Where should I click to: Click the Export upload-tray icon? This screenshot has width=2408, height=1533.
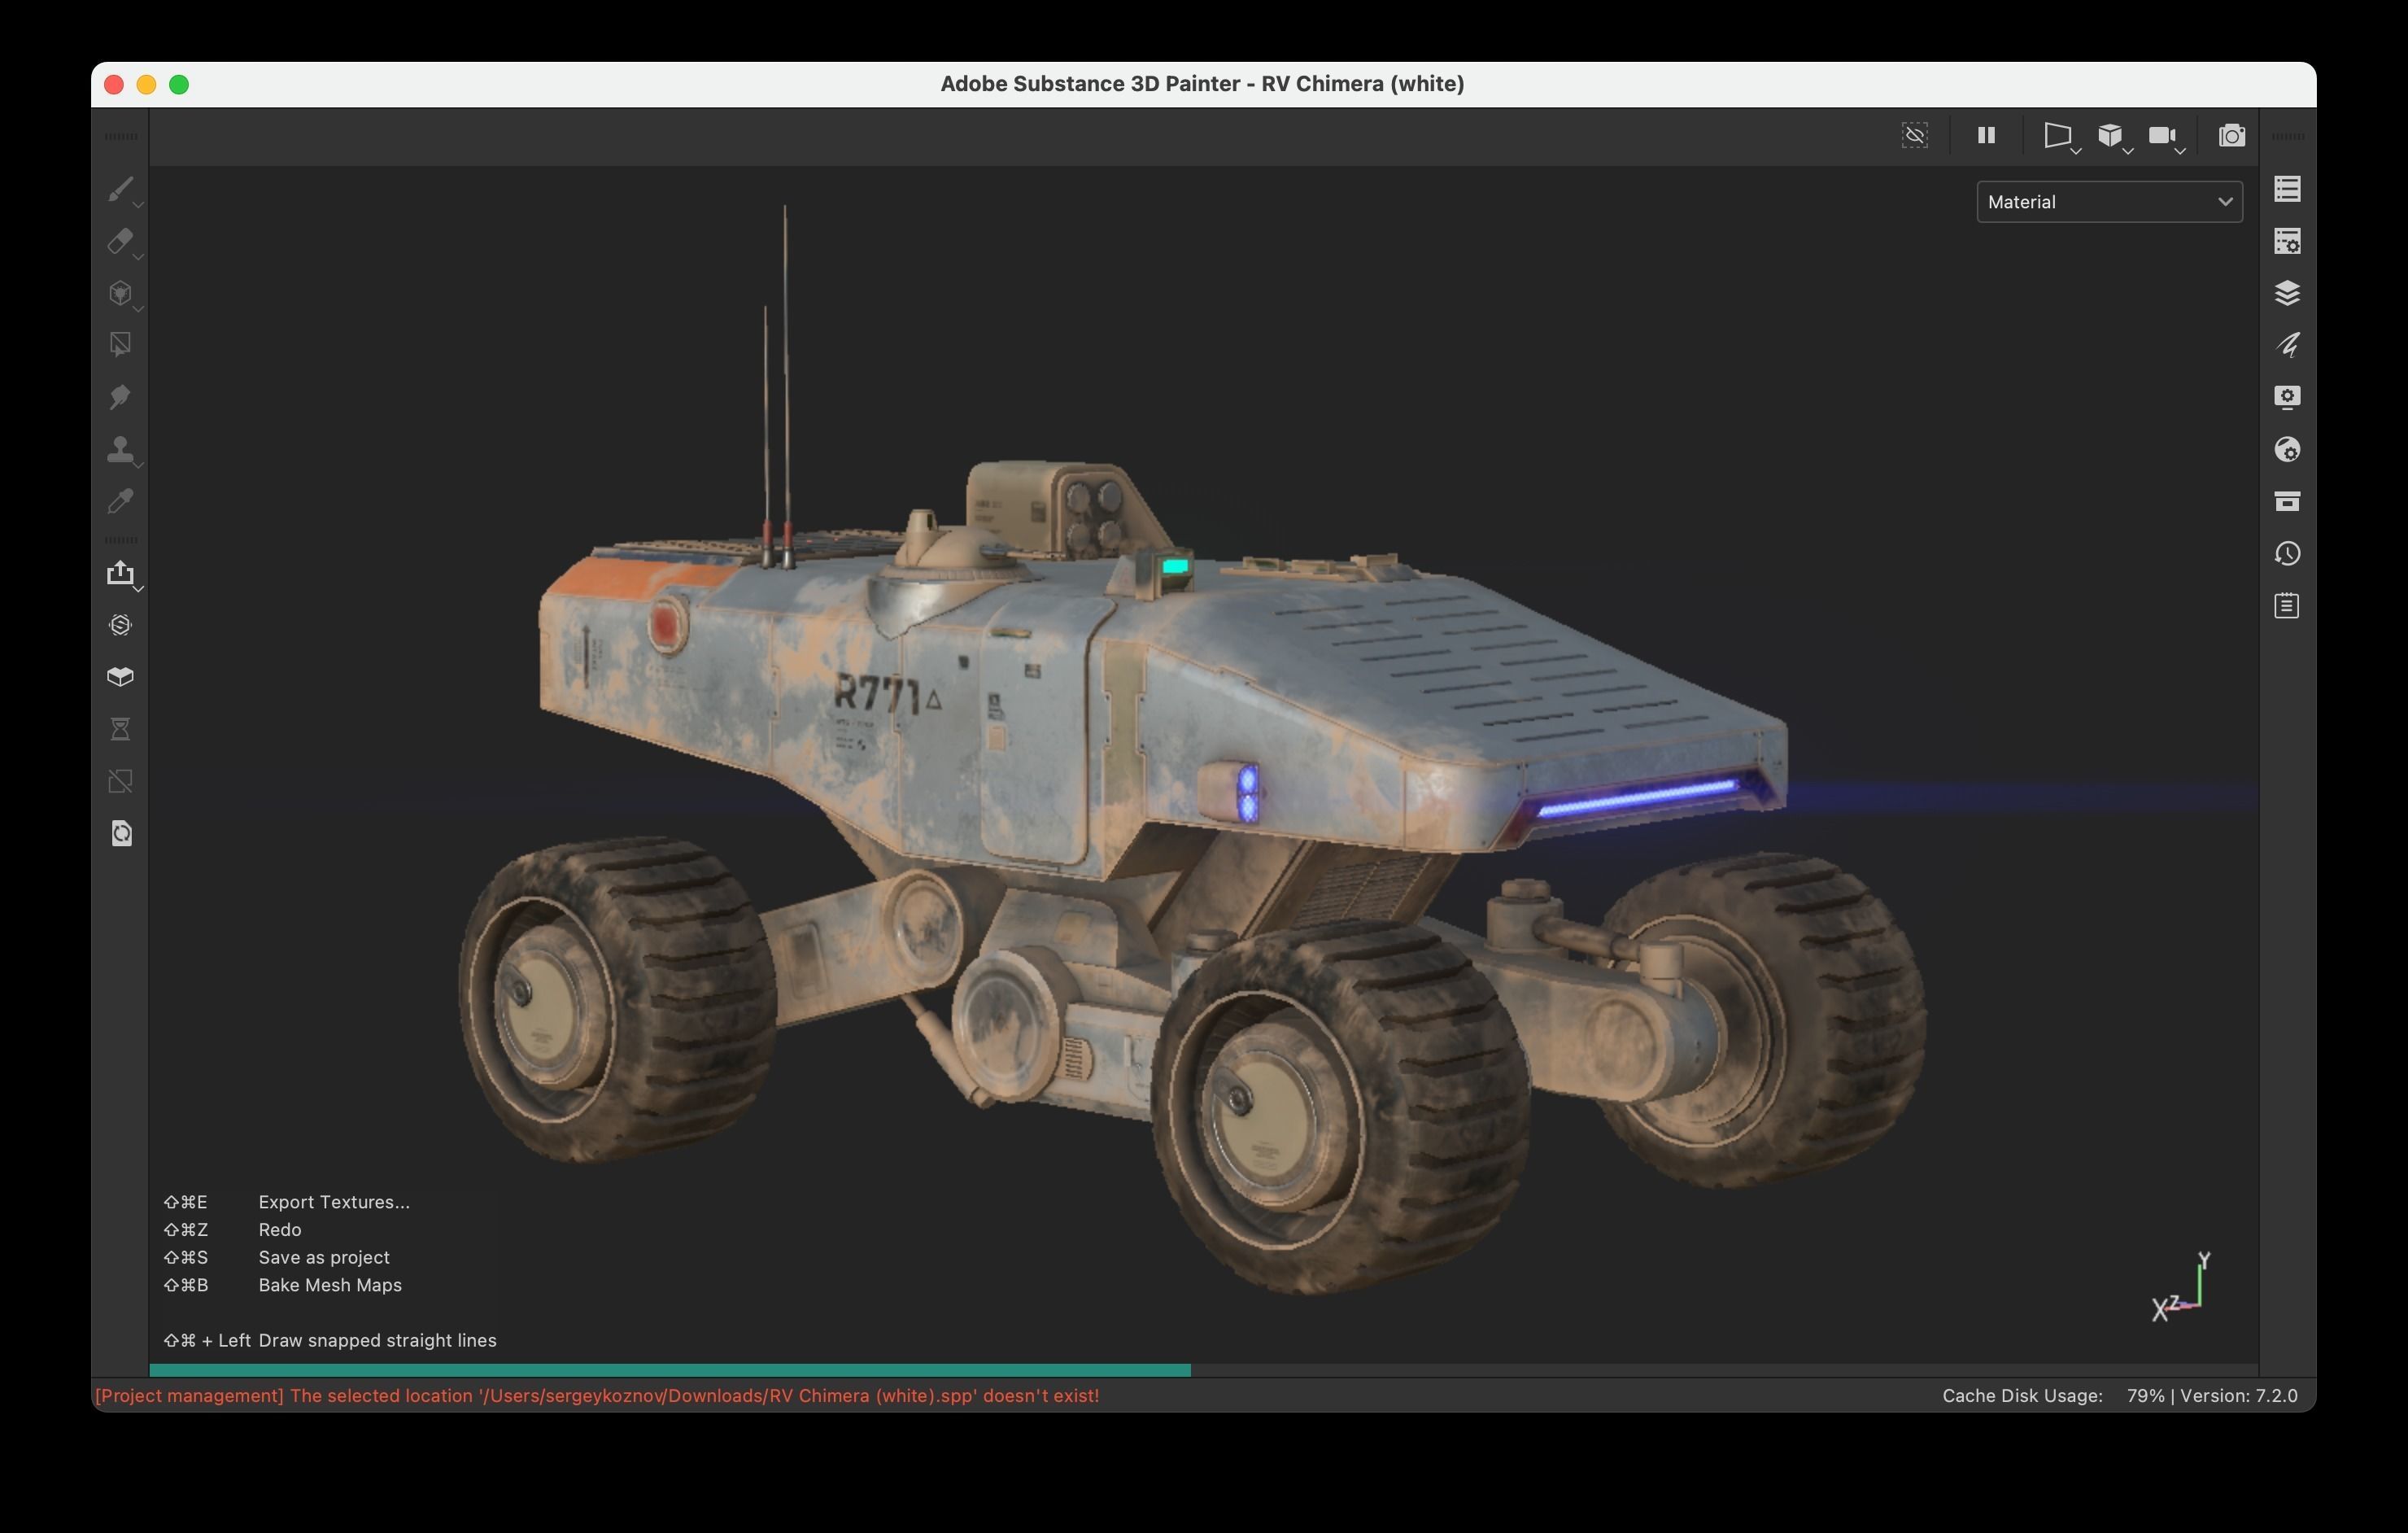pyautogui.click(x=120, y=573)
